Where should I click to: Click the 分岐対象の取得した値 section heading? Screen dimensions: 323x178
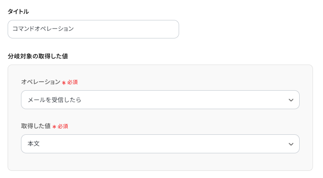38,56
